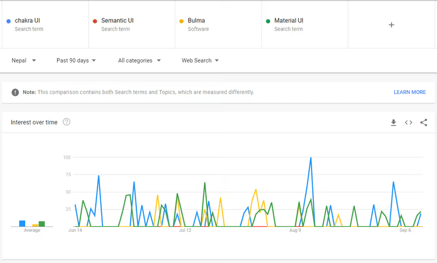Viewport: 437px width, 263px height.
Task: Click the Sep 6 axis label
Action: click(x=405, y=230)
